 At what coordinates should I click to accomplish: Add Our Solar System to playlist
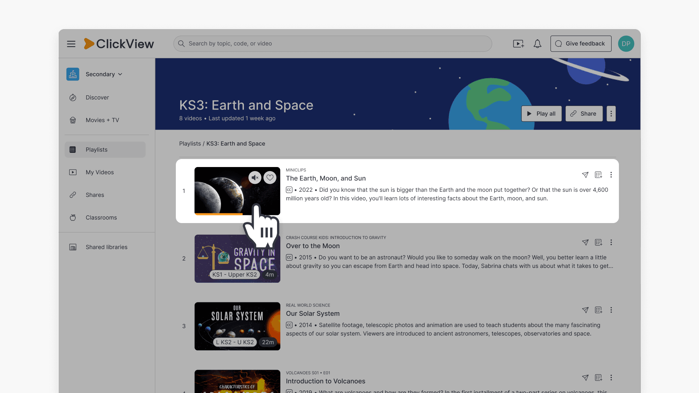598,310
